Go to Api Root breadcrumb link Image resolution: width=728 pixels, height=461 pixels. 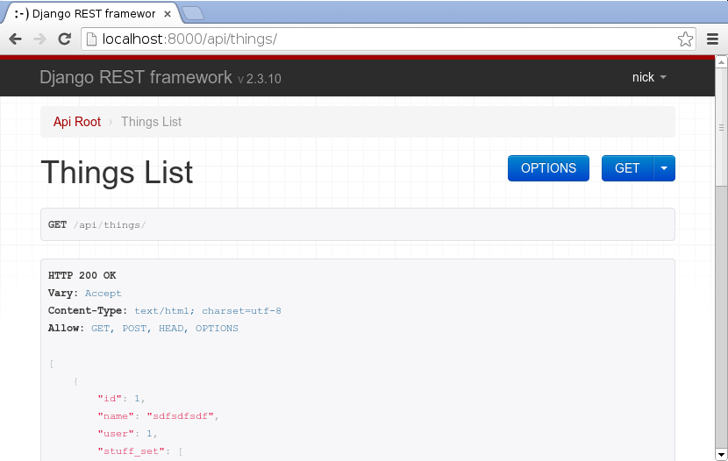point(77,122)
